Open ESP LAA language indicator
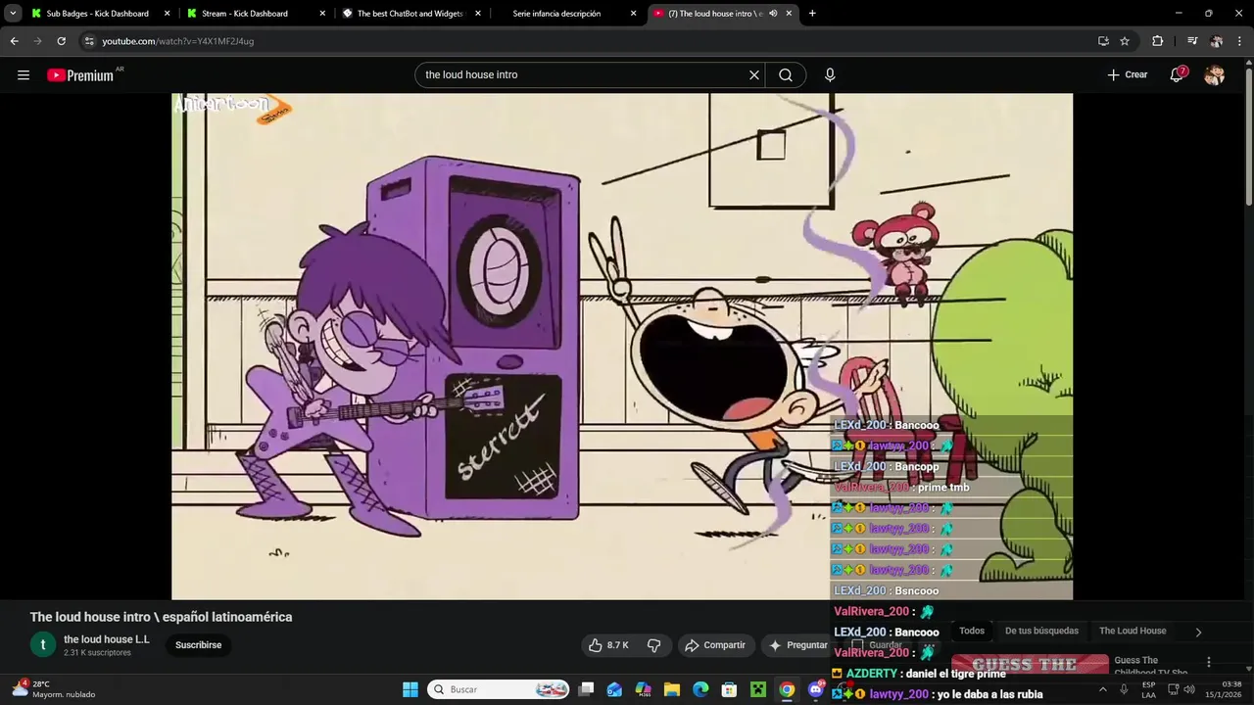Viewport: 1254px width, 705px height. (1148, 689)
